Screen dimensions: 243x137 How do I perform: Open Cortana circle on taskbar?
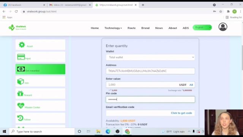coord(79,132)
